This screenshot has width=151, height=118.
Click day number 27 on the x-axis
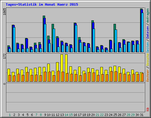124,115
